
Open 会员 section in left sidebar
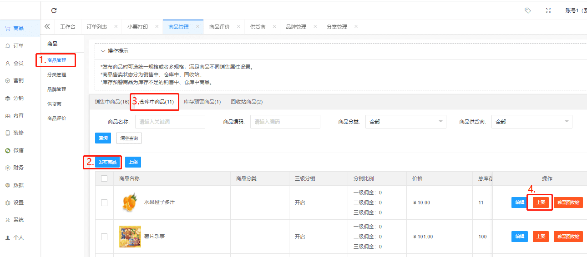coord(18,63)
